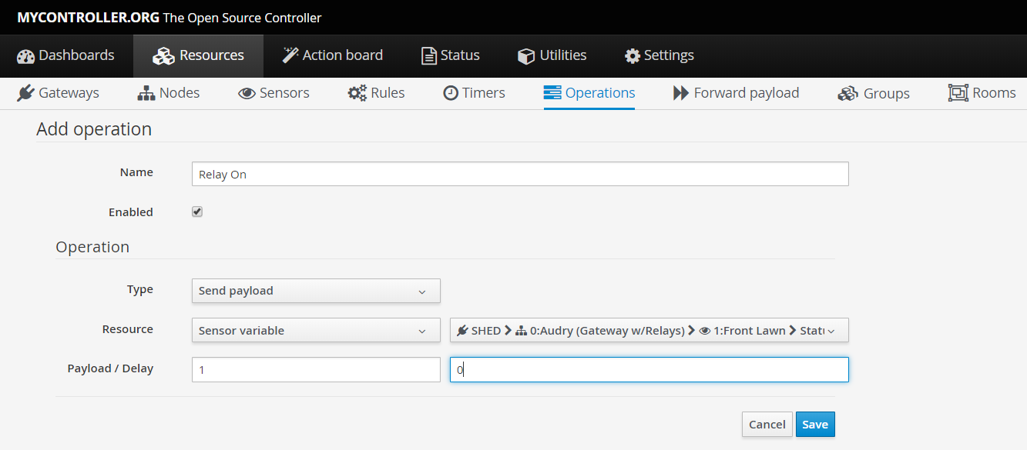Uncheck the Enabled checkbox

pyautogui.click(x=197, y=212)
